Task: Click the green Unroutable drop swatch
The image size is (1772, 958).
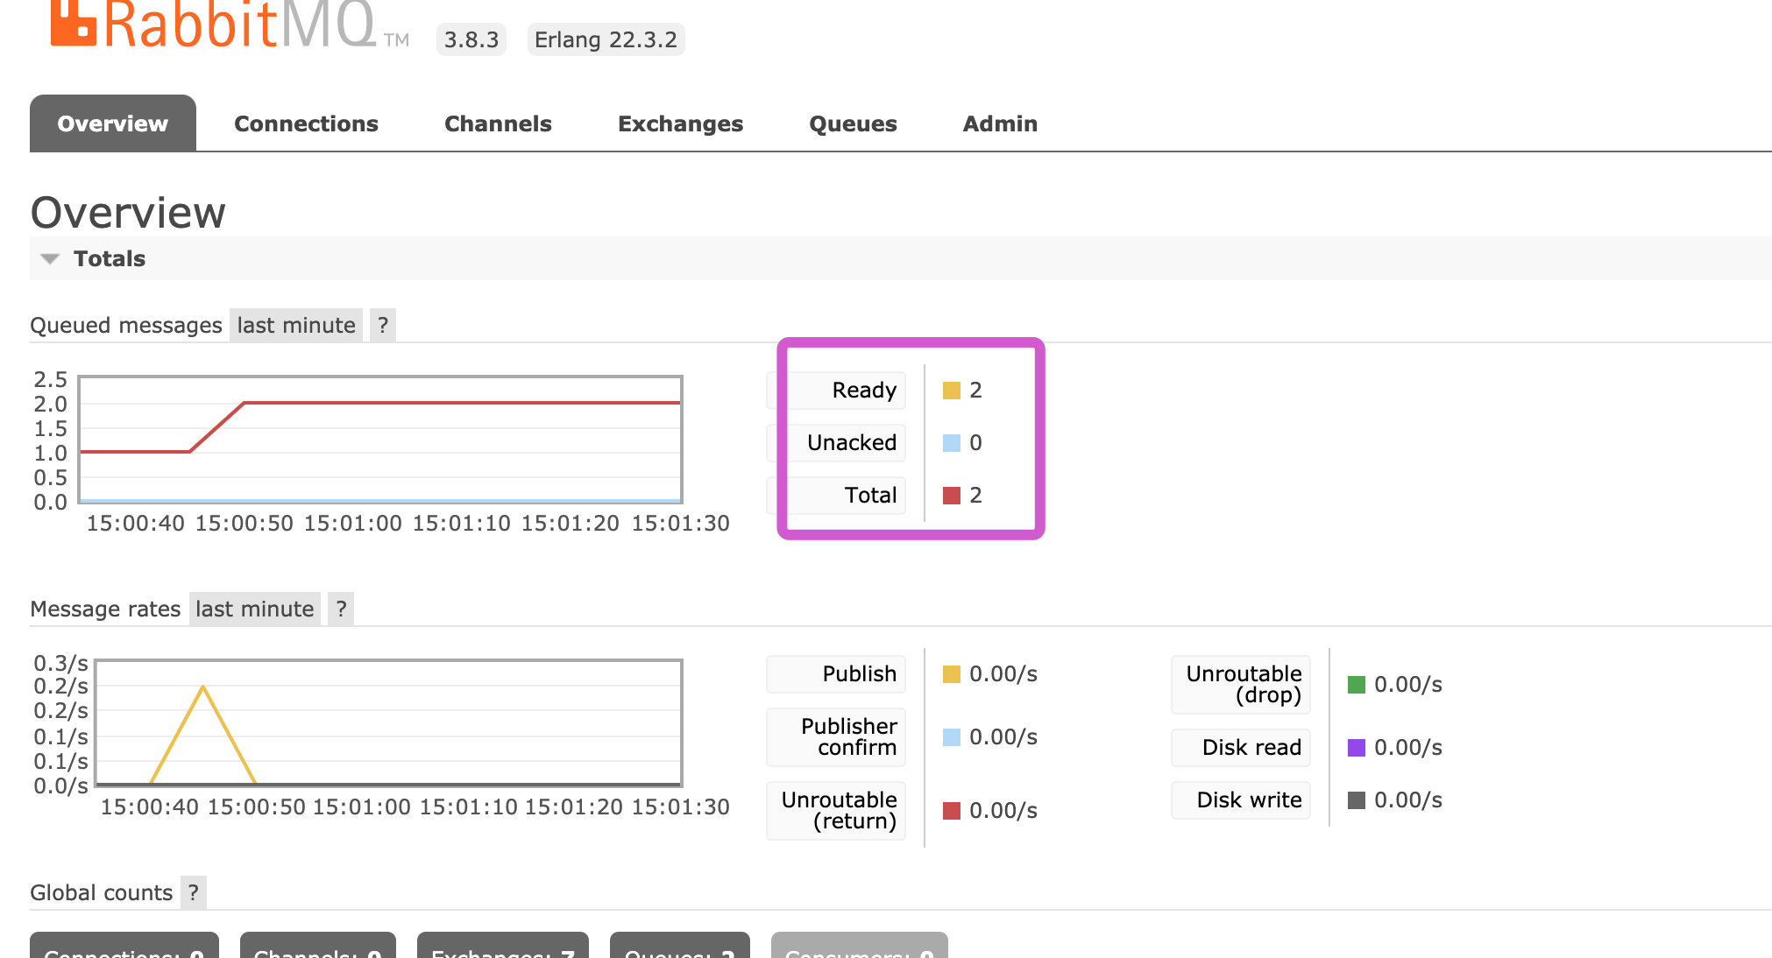Action: (x=1356, y=685)
